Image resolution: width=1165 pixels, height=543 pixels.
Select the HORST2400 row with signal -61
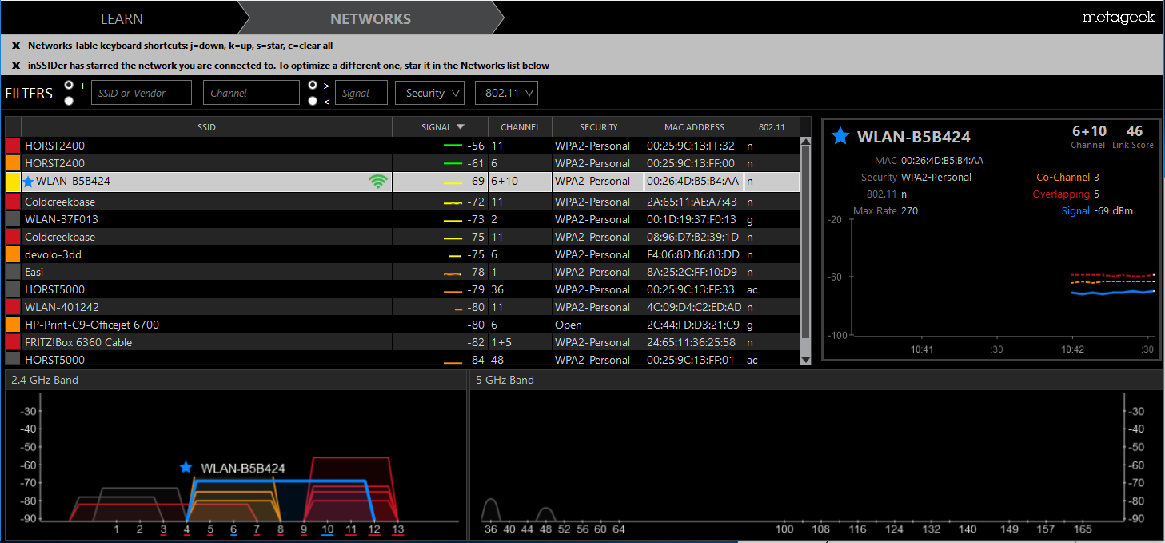coord(402,163)
